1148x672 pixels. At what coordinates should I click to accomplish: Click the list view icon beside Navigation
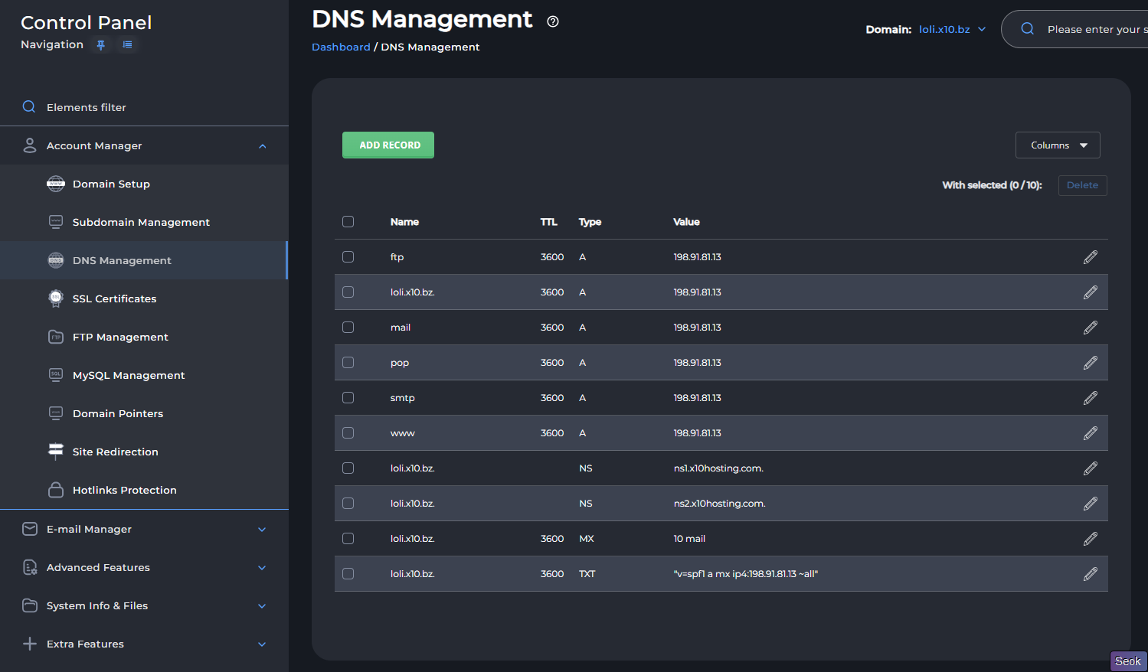128,45
